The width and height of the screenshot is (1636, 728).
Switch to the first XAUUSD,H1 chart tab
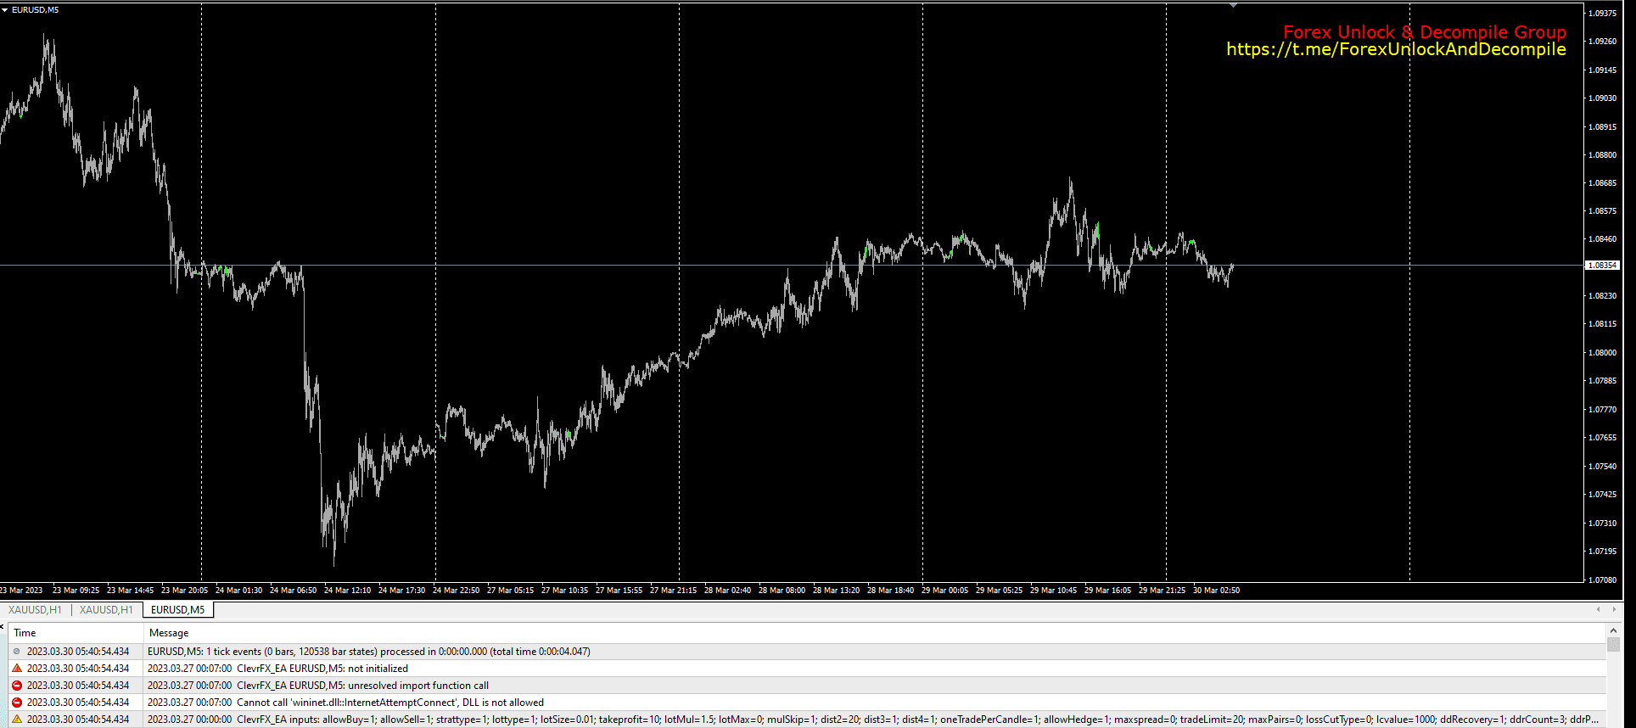(x=35, y=610)
